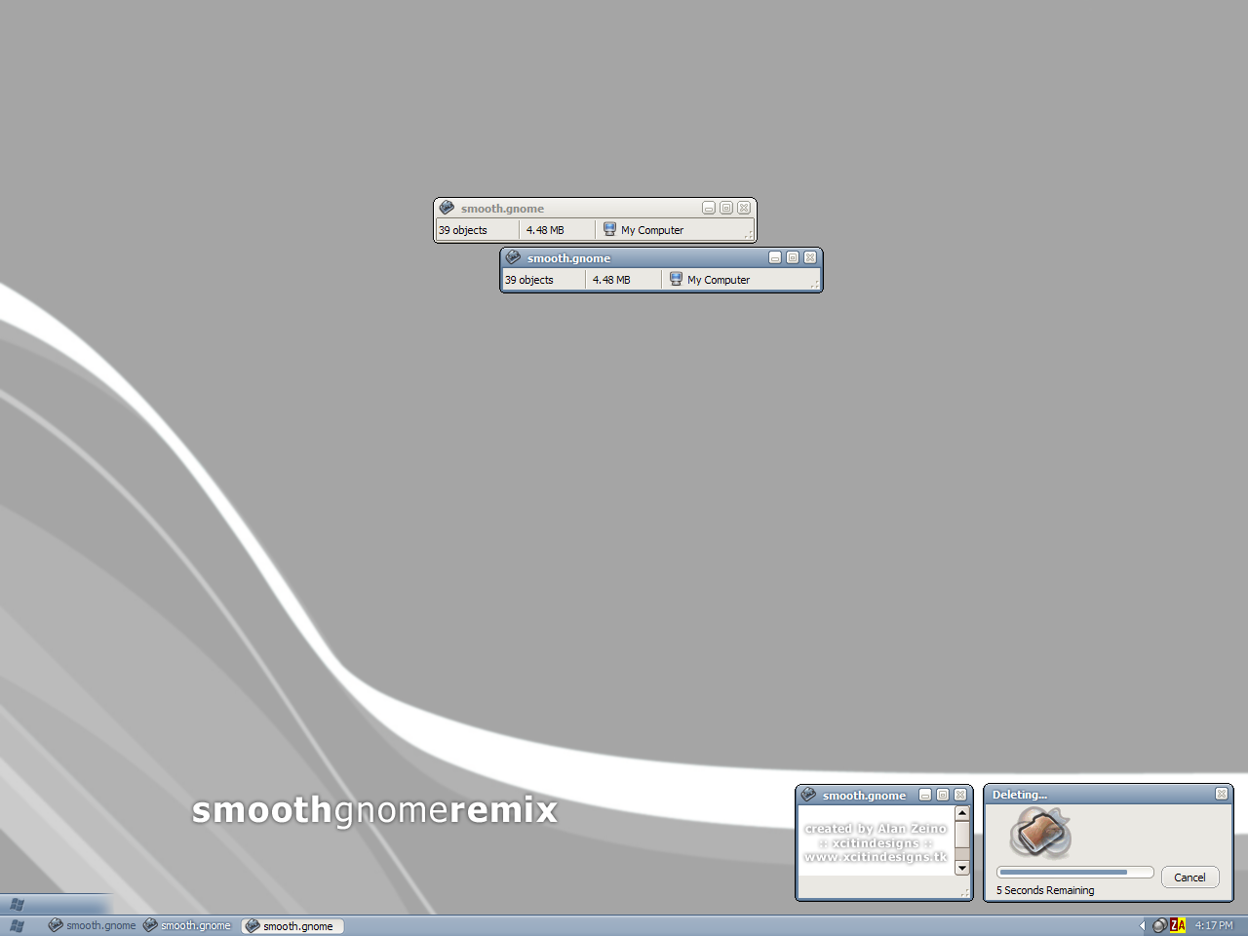This screenshot has width=1248, height=936.
Task: Open the ZoneAlarm ZA tray icon
Action: coord(1178,926)
